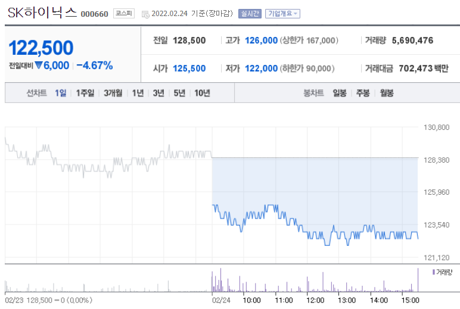Click the change rate −4.67%
Viewport: 460px width, 309px height.
[95, 65]
